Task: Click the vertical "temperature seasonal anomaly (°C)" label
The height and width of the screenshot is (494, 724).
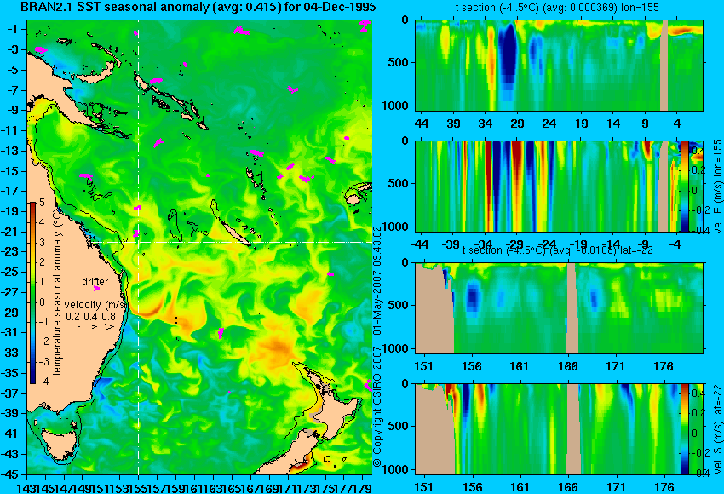Action: 57,292
